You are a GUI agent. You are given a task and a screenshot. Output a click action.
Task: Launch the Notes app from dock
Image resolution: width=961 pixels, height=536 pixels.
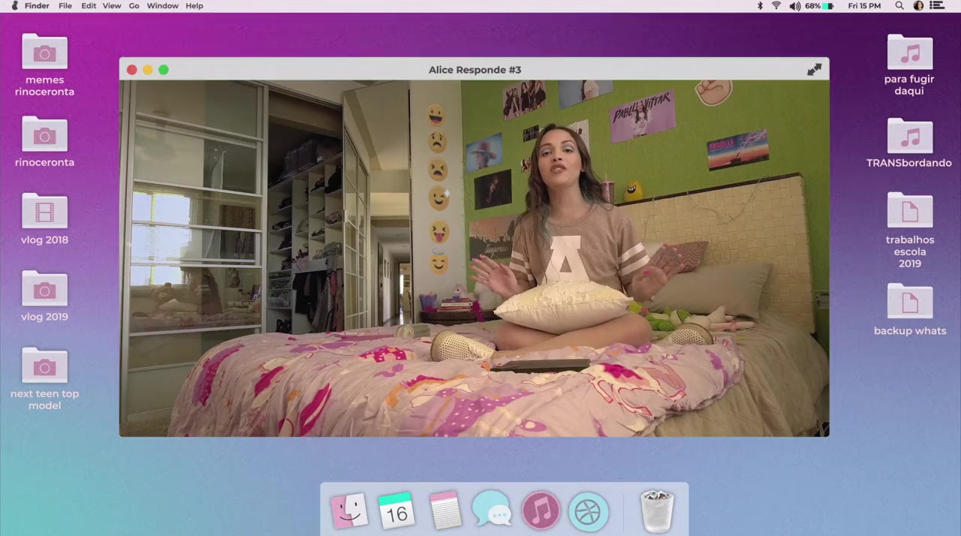click(x=444, y=511)
